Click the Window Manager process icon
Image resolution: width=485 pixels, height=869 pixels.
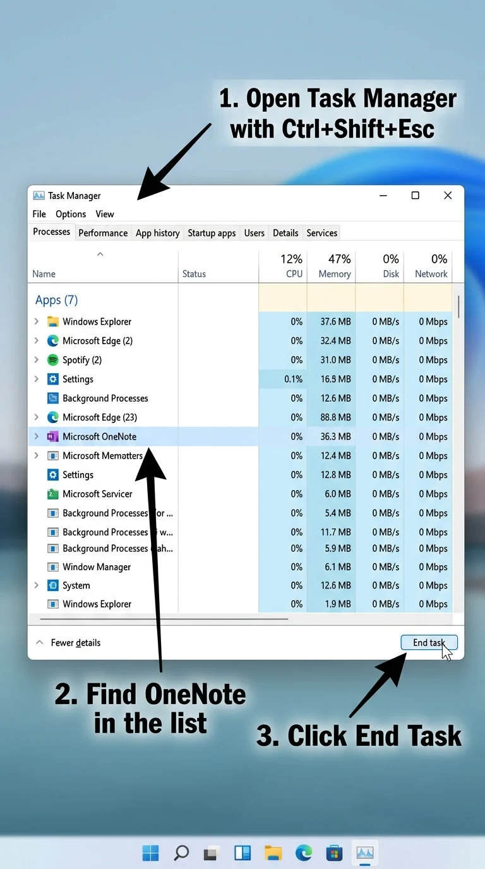(53, 566)
